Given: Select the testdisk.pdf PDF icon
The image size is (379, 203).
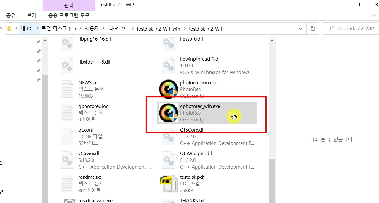Looking at the screenshot, I should tap(168, 184).
